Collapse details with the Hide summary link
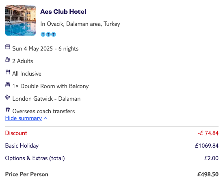Screen dimensions: 223x184 pyautogui.click(x=24, y=118)
